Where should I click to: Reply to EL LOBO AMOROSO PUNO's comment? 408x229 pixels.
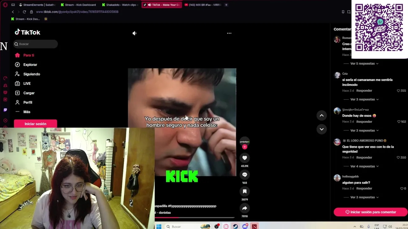click(x=364, y=157)
